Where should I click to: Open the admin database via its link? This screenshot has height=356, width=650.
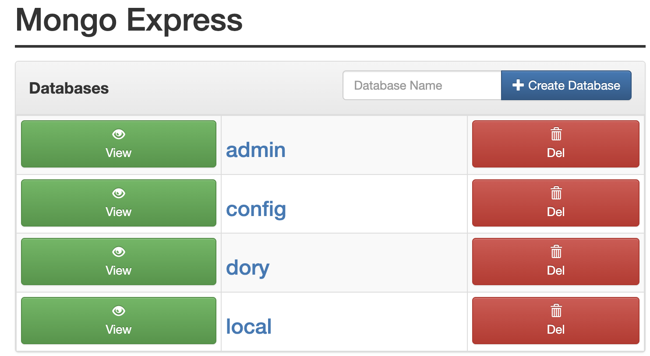pos(256,150)
